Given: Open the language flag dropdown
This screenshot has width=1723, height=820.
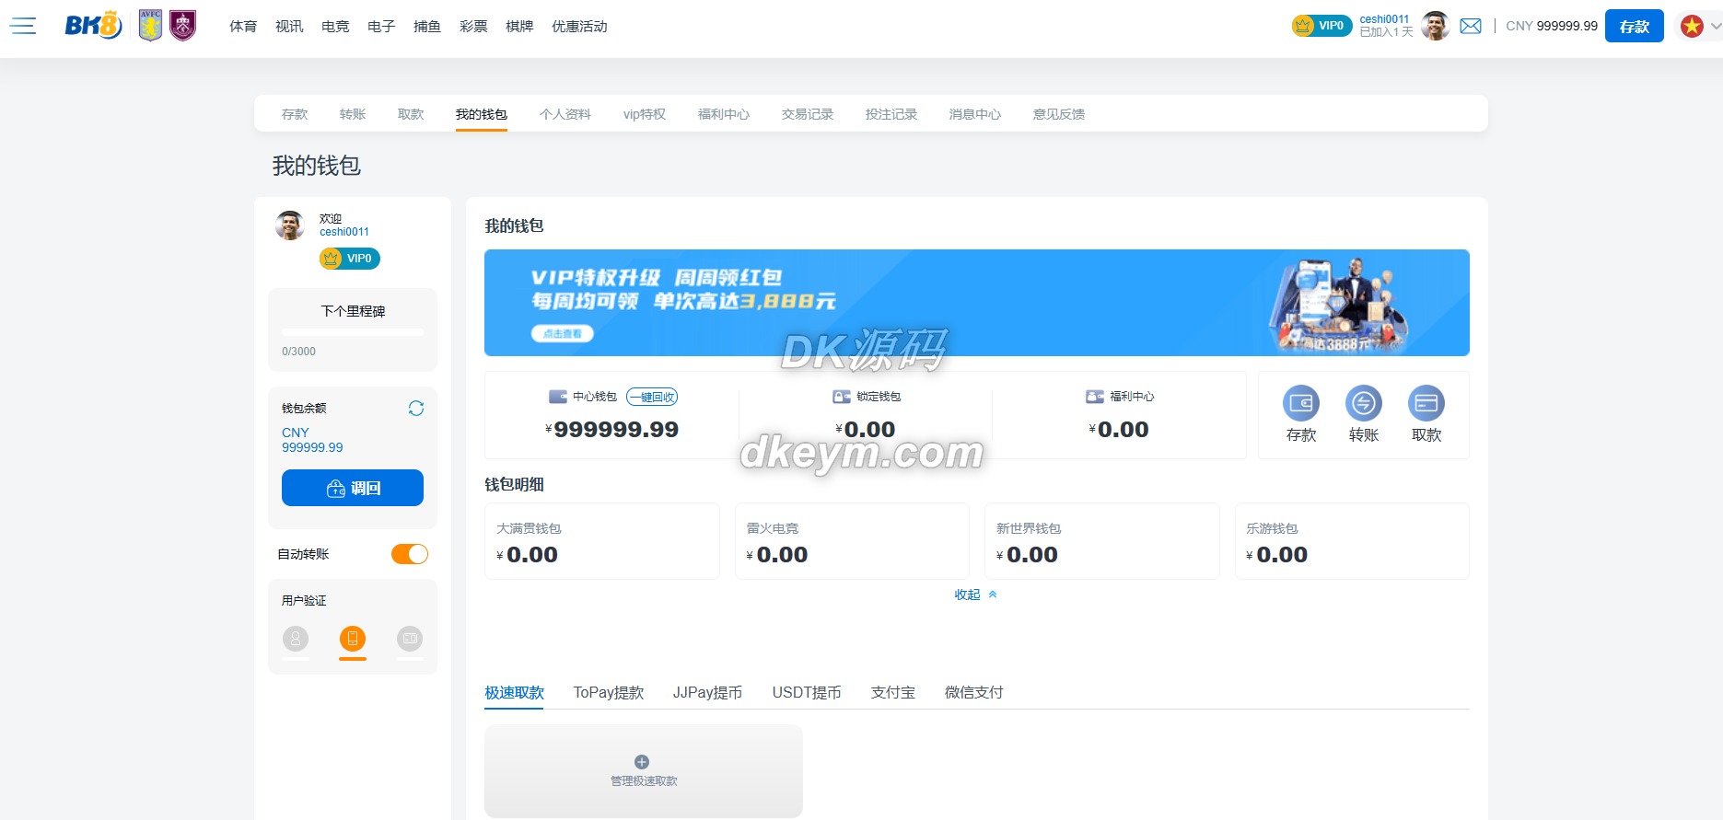Looking at the screenshot, I should tap(1699, 26).
